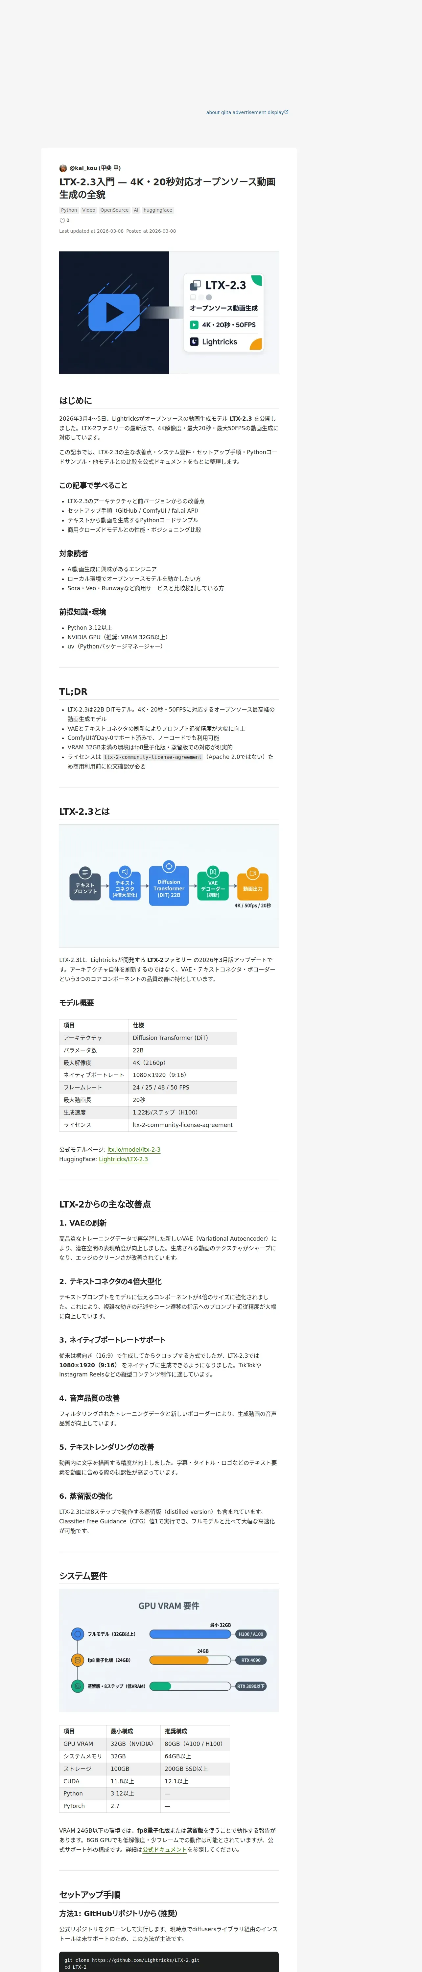Click the '11.8以上' CUDA cell
The image size is (422, 1972).
133,1781
